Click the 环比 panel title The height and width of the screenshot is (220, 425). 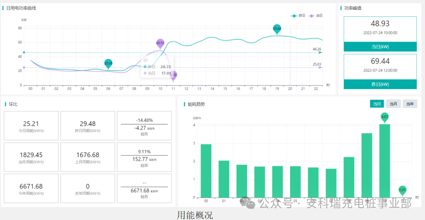tap(13, 104)
